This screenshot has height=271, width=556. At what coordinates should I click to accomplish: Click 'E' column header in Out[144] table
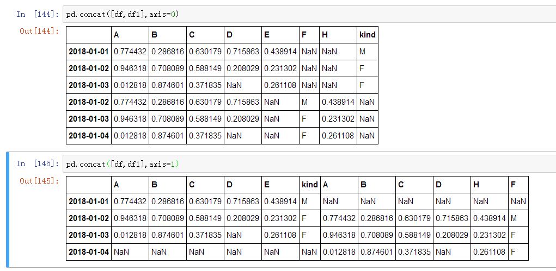point(267,35)
